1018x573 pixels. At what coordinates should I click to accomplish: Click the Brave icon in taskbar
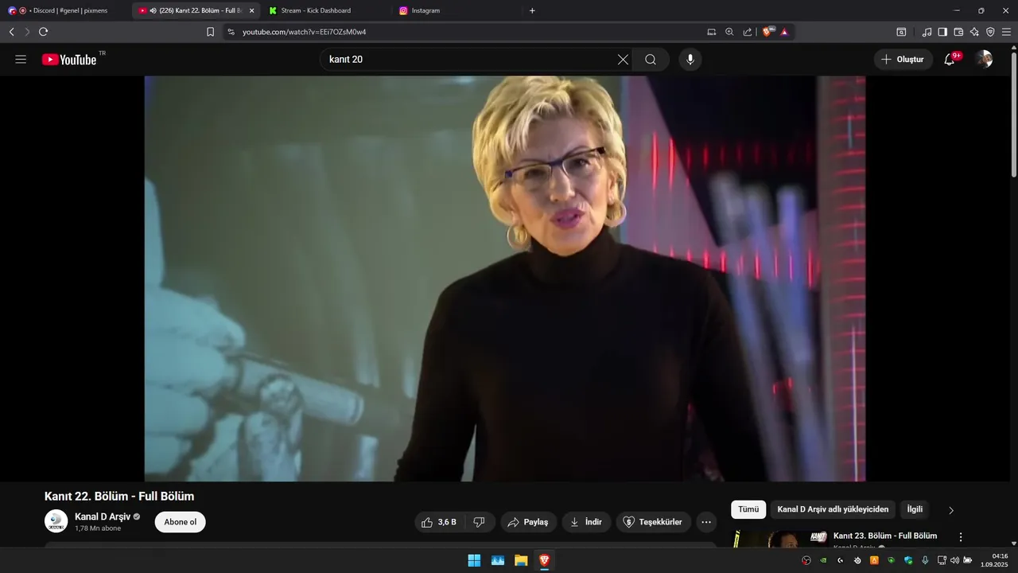(x=544, y=560)
